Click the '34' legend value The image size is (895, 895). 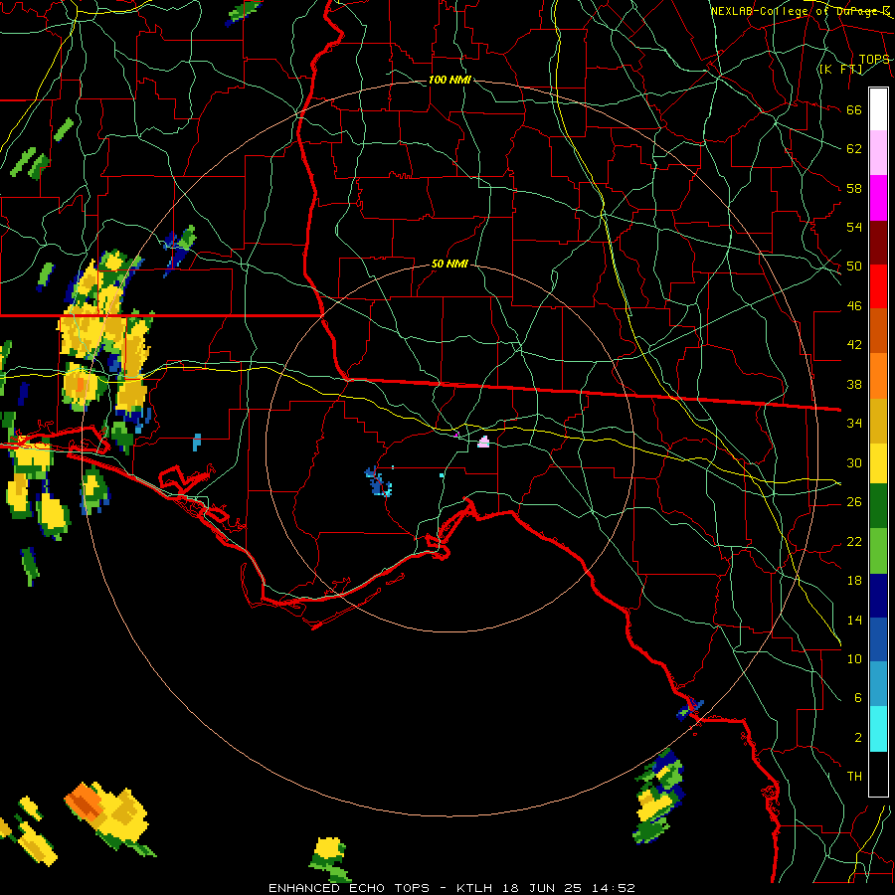pyautogui.click(x=854, y=424)
